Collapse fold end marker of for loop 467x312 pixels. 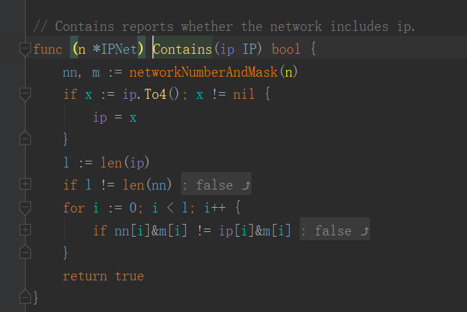click(25, 252)
